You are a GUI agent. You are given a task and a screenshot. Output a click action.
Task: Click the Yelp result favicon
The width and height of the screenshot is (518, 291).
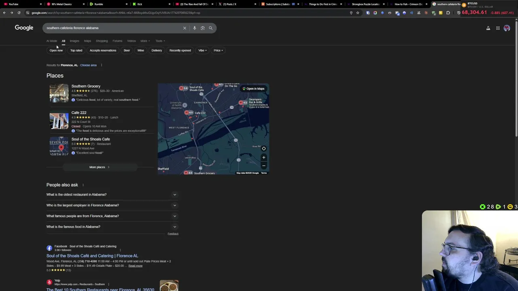[49, 282]
